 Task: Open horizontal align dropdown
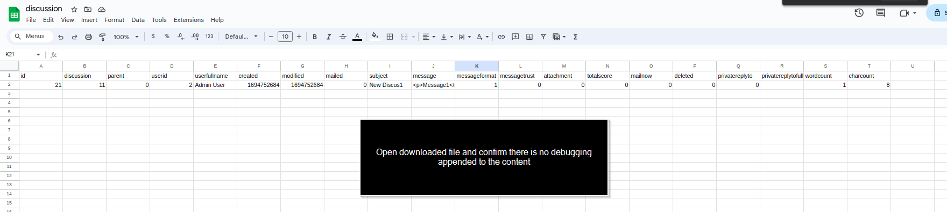[x=429, y=36]
